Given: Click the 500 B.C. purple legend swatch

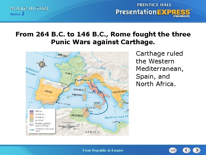Looking at the screenshot, I should coord(32,111).
